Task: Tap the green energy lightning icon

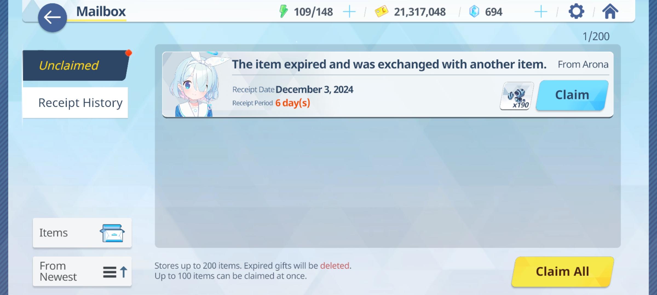Action: tap(283, 12)
